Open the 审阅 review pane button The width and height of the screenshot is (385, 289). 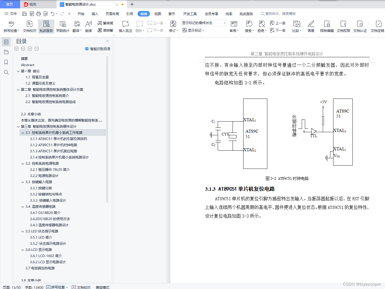(x=234, y=27)
